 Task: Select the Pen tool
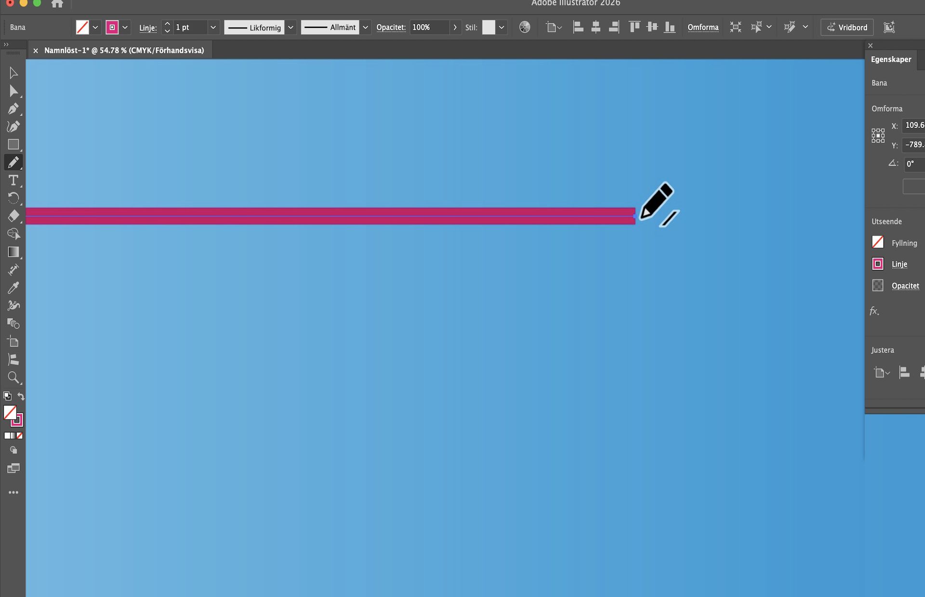pos(13,109)
